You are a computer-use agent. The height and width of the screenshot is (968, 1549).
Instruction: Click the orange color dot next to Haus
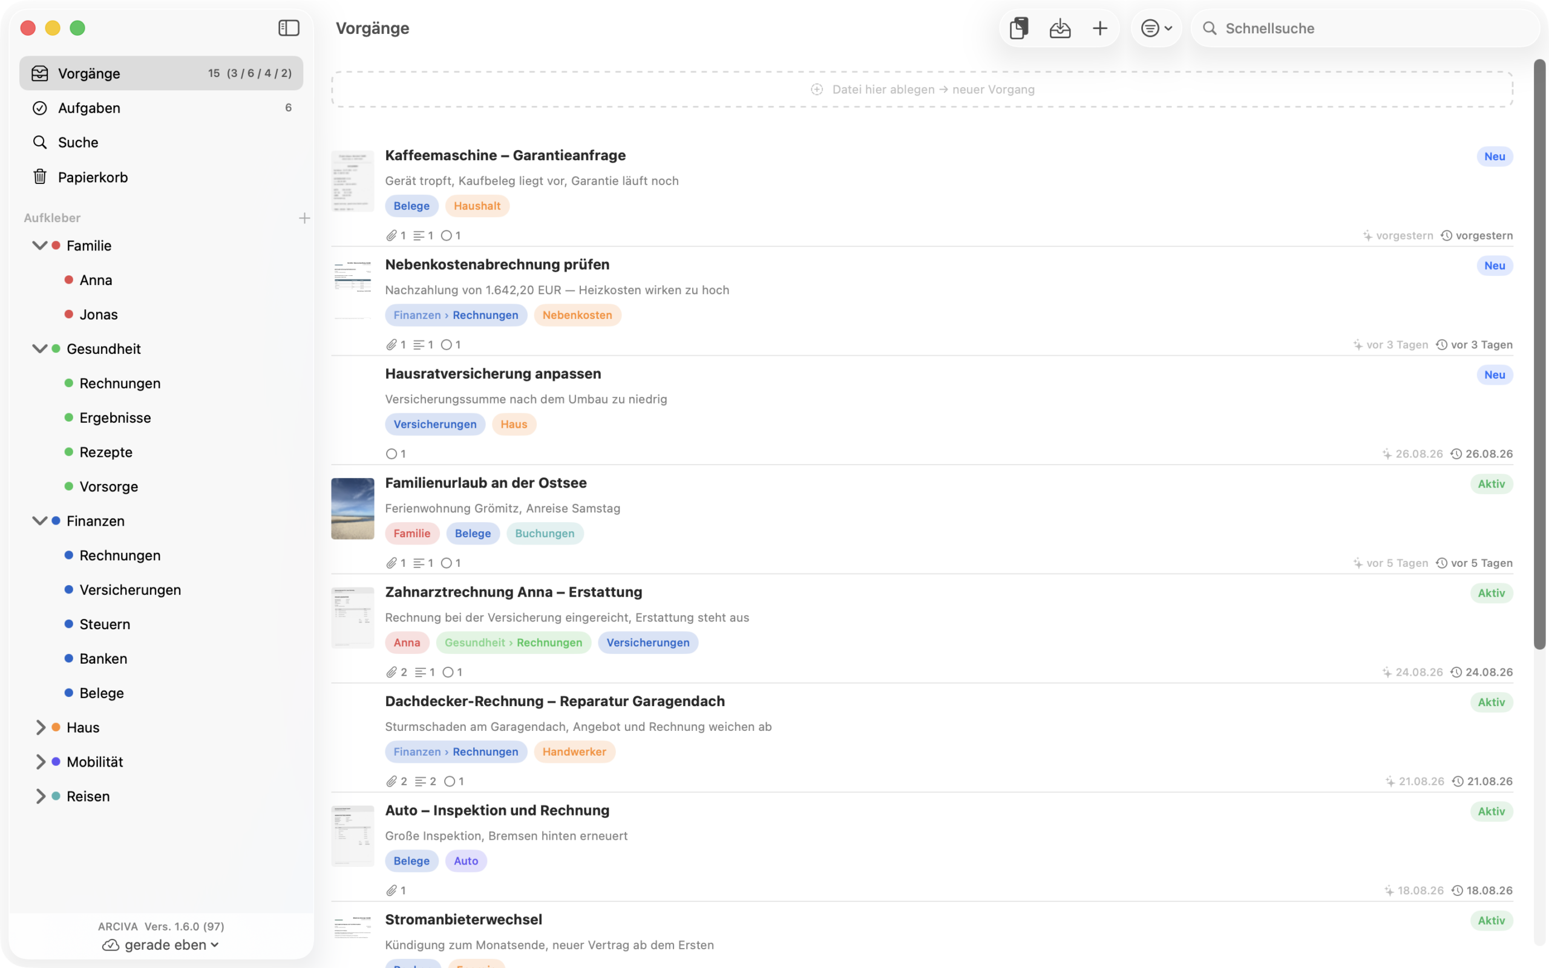56,727
